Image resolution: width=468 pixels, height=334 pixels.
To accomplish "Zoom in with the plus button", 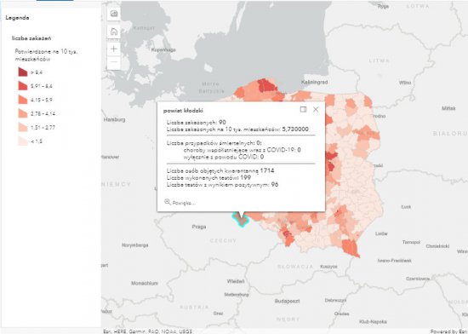I will click(114, 49).
